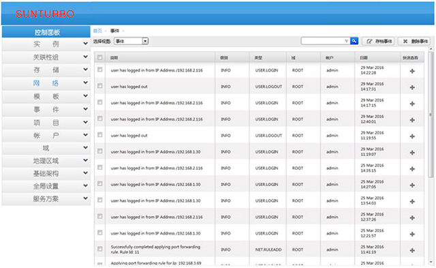Click the vertical scrollbar thumb
Image resolution: width=436 pixels, height=268 pixels.
click(x=431, y=114)
